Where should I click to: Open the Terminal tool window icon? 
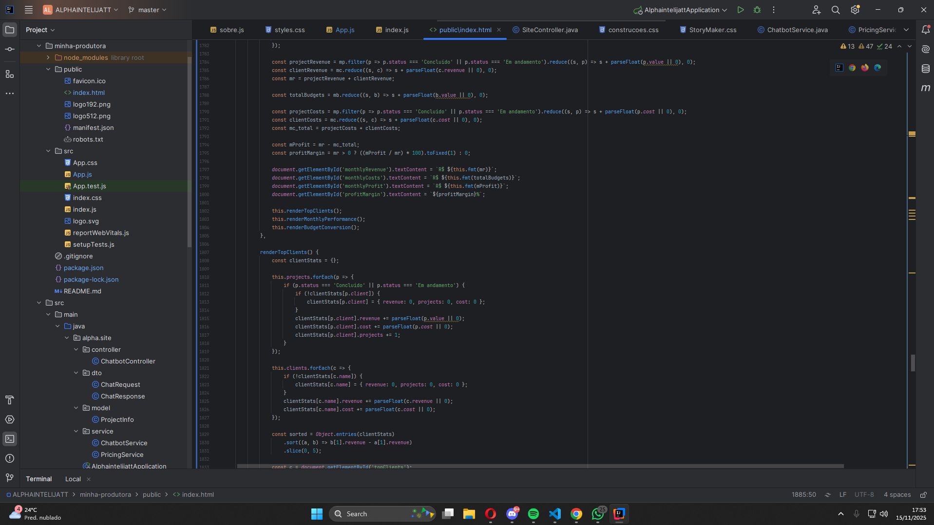[x=10, y=439]
